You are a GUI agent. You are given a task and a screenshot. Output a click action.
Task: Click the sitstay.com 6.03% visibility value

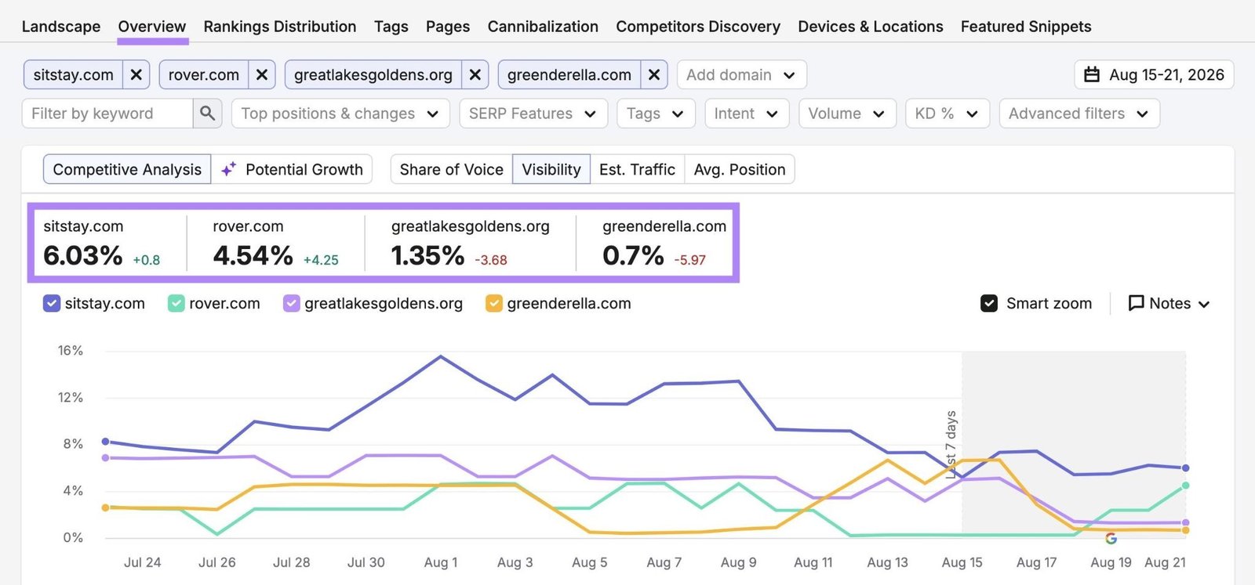[83, 255]
